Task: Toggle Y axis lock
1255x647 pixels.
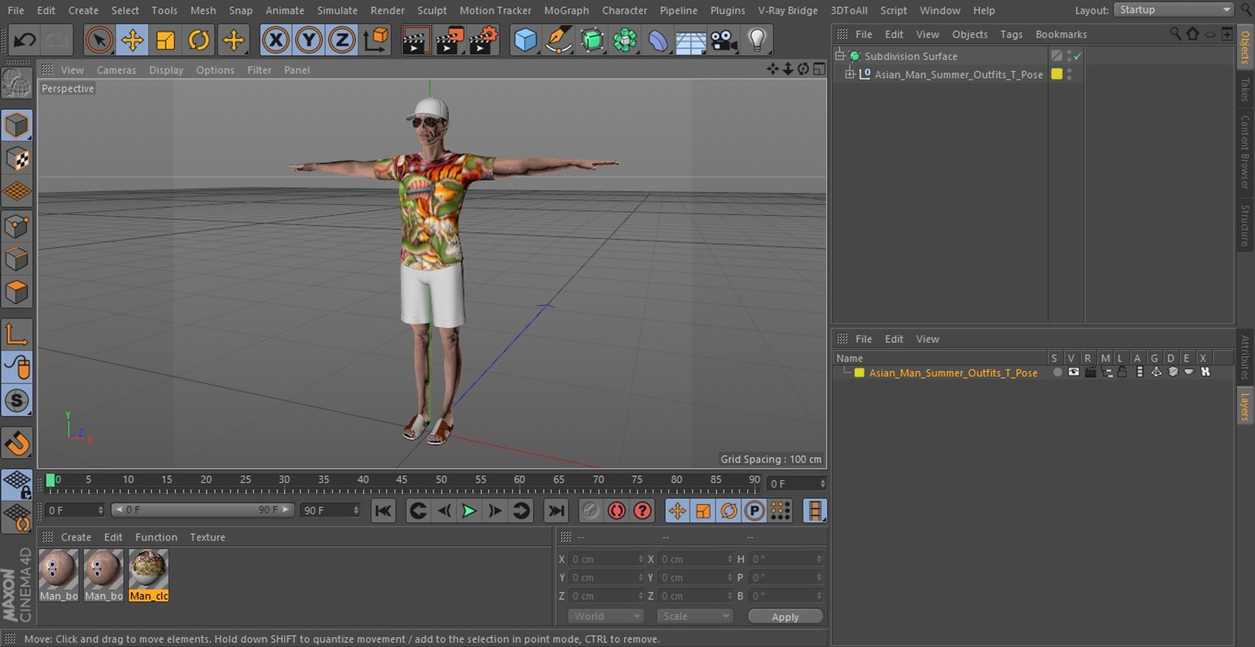Action: pos(309,40)
